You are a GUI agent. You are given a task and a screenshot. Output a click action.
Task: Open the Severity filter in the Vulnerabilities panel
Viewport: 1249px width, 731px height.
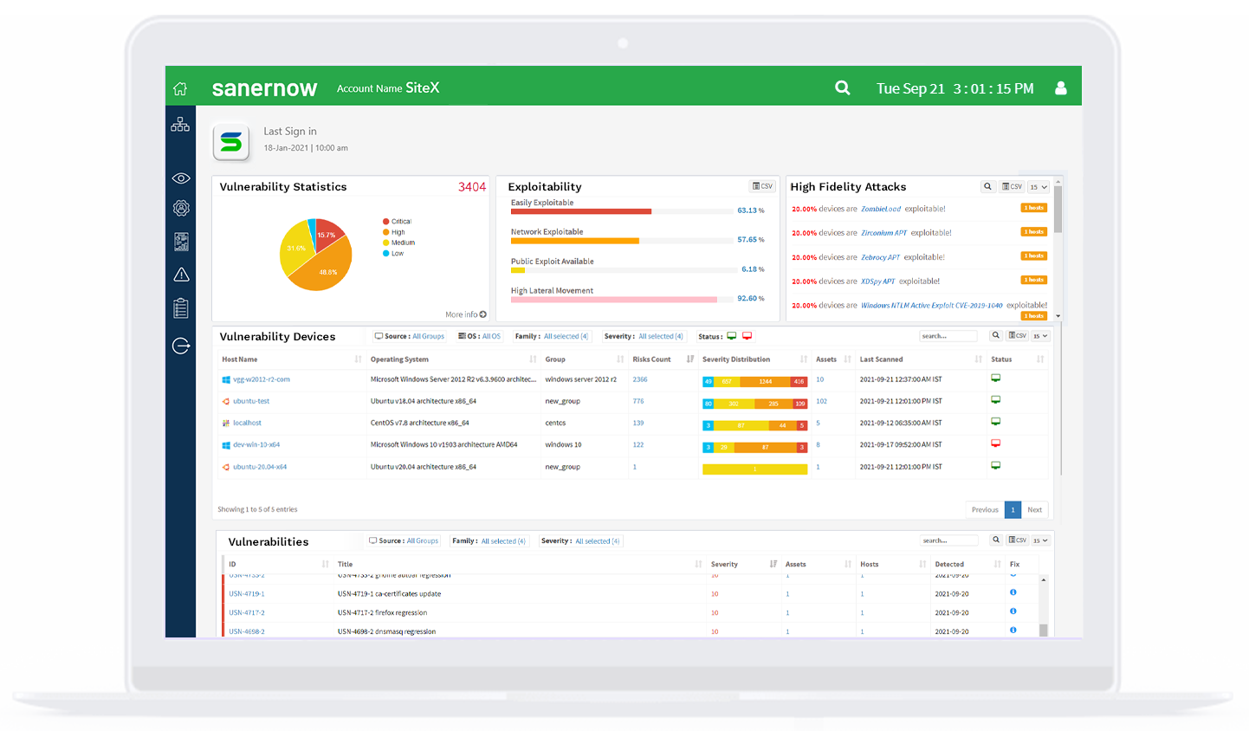[597, 540]
